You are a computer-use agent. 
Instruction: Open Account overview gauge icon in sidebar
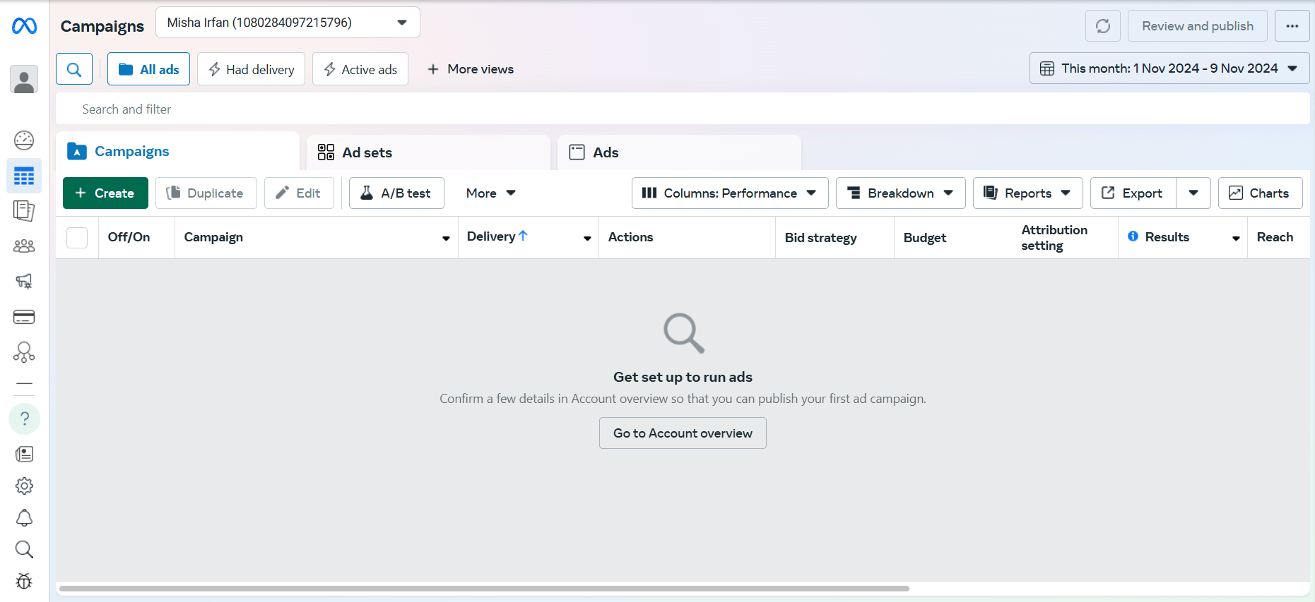[x=24, y=140]
